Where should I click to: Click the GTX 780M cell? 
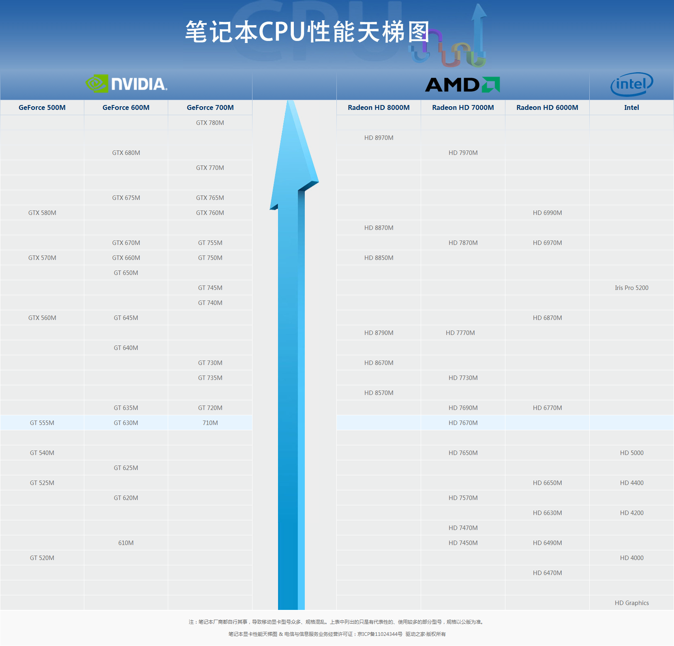coord(210,123)
